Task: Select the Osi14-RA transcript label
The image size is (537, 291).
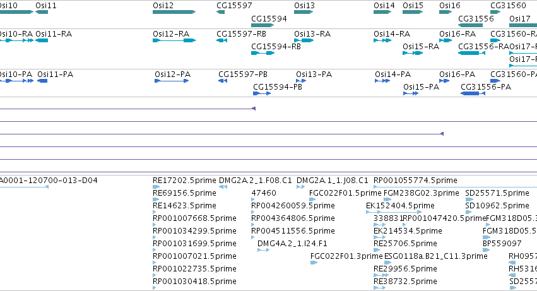Action: pyautogui.click(x=392, y=34)
